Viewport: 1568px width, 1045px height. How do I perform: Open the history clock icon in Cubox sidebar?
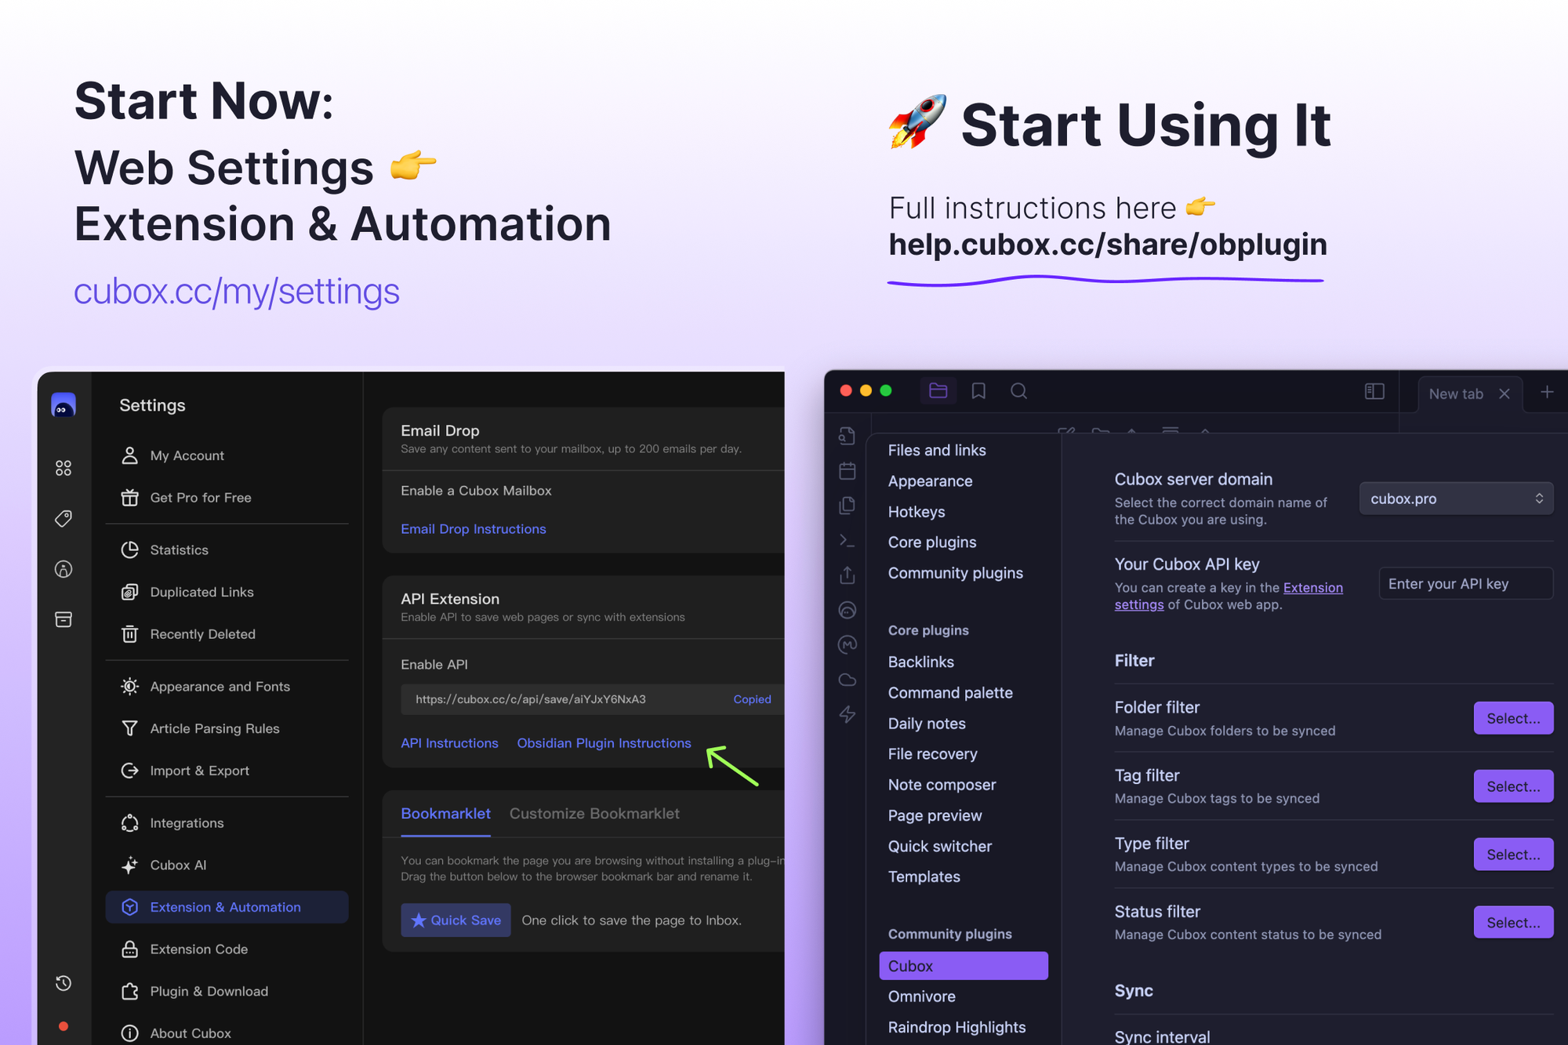coord(64,983)
